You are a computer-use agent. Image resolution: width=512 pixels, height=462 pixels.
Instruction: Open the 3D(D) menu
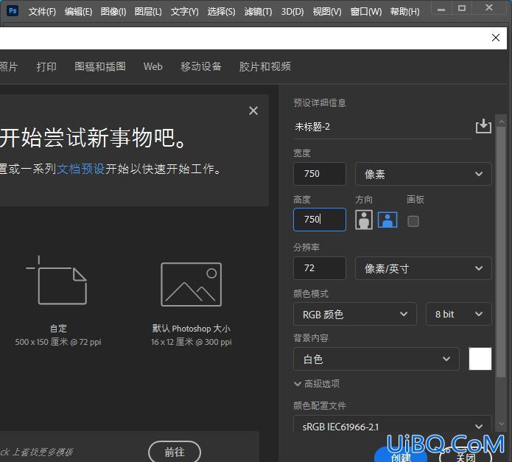point(292,12)
